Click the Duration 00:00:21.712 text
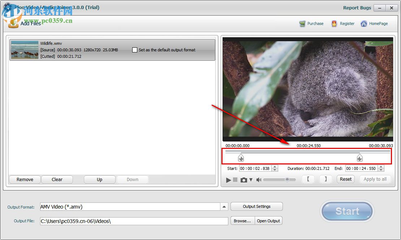401x240 pixels. point(309,168)
